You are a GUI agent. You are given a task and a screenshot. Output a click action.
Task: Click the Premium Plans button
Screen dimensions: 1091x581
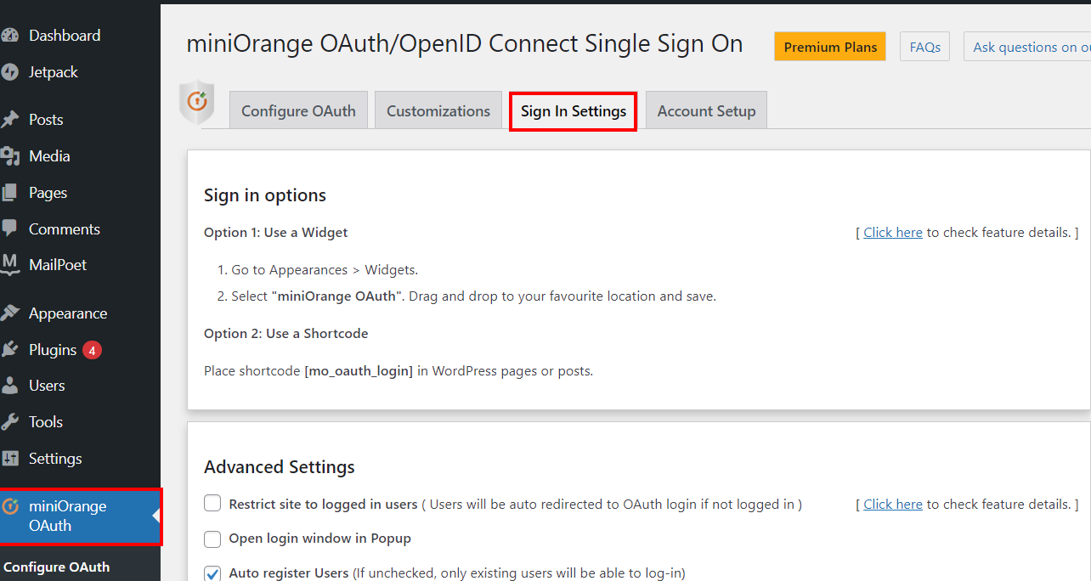tap(830, 47)
